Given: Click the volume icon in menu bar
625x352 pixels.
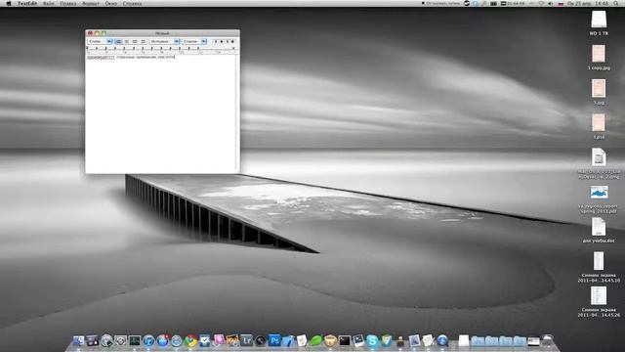Looking at the screenshot, I should (x=551, y=3).
